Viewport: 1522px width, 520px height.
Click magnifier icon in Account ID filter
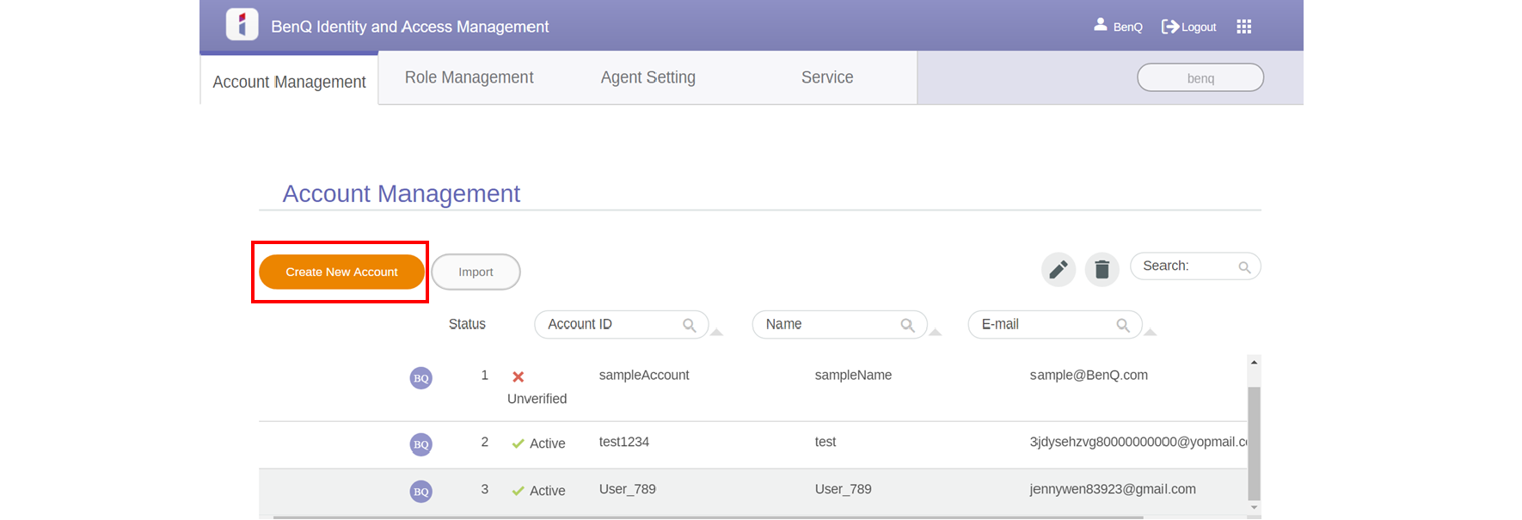click(689, 325)
